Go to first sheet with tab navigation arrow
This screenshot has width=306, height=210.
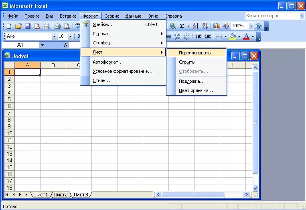pos(7,194)
